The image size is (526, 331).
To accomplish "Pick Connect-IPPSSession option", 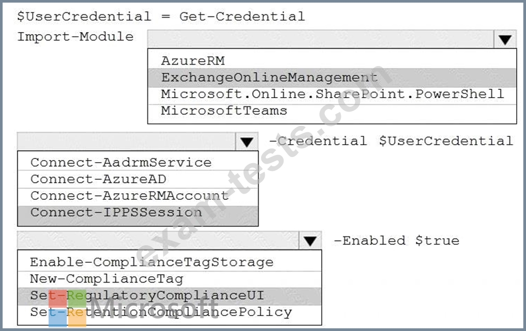I will coord(116,212).
